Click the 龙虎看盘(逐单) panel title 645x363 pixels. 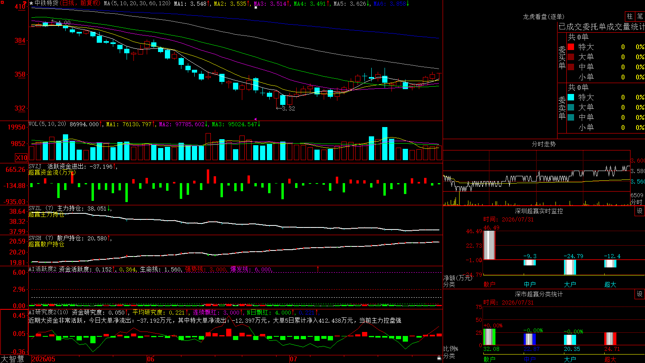(543, 17)
